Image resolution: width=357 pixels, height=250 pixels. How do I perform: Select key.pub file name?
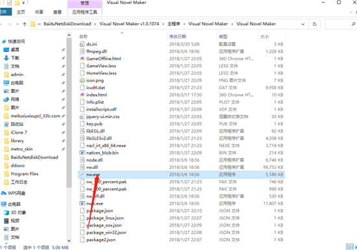[94, 124]
